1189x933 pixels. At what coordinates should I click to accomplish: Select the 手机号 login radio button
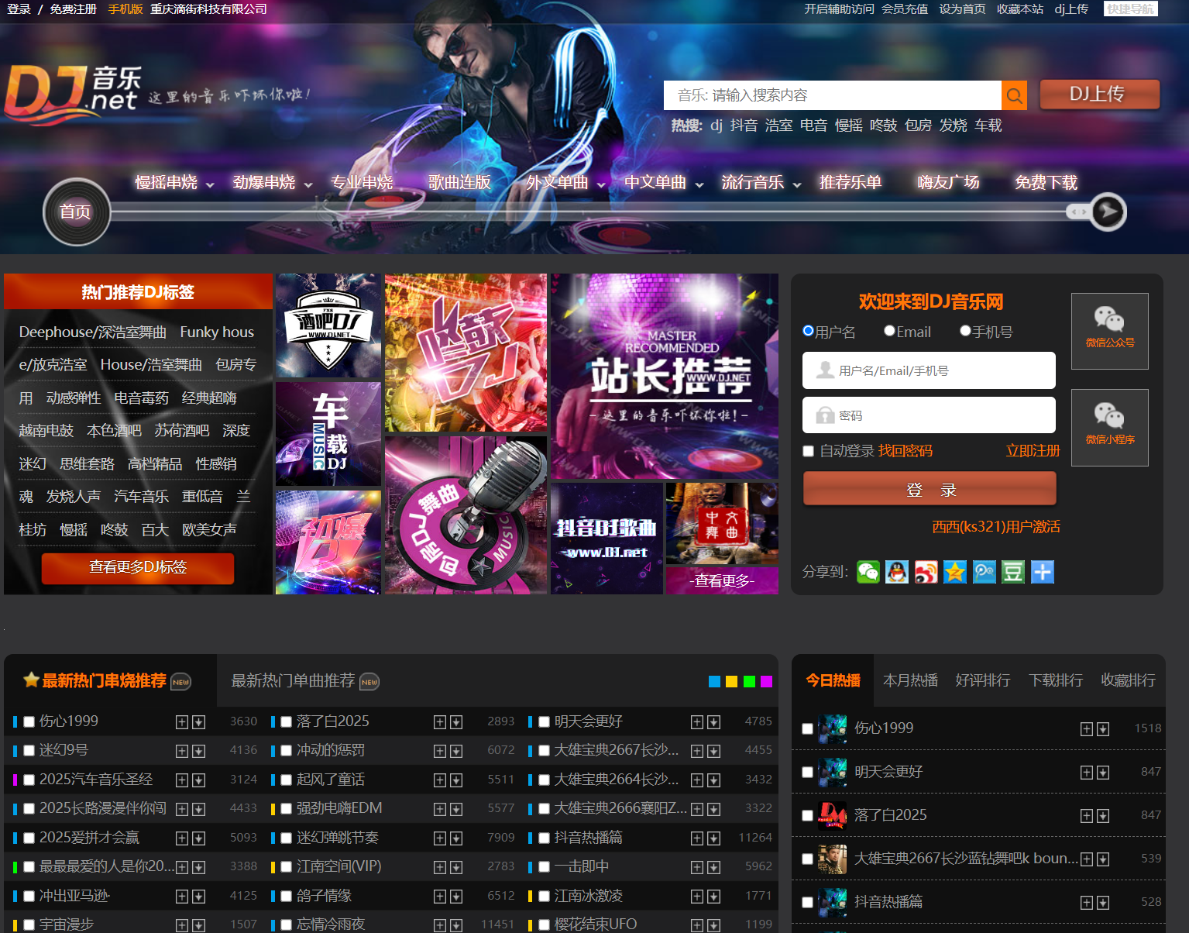coord(965,331)
